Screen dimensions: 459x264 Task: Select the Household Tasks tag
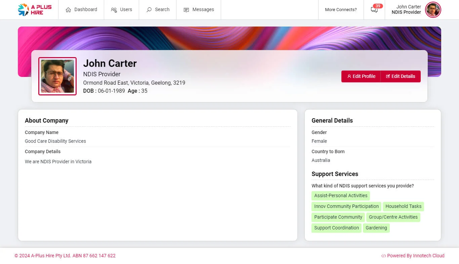tap(403, 206)
